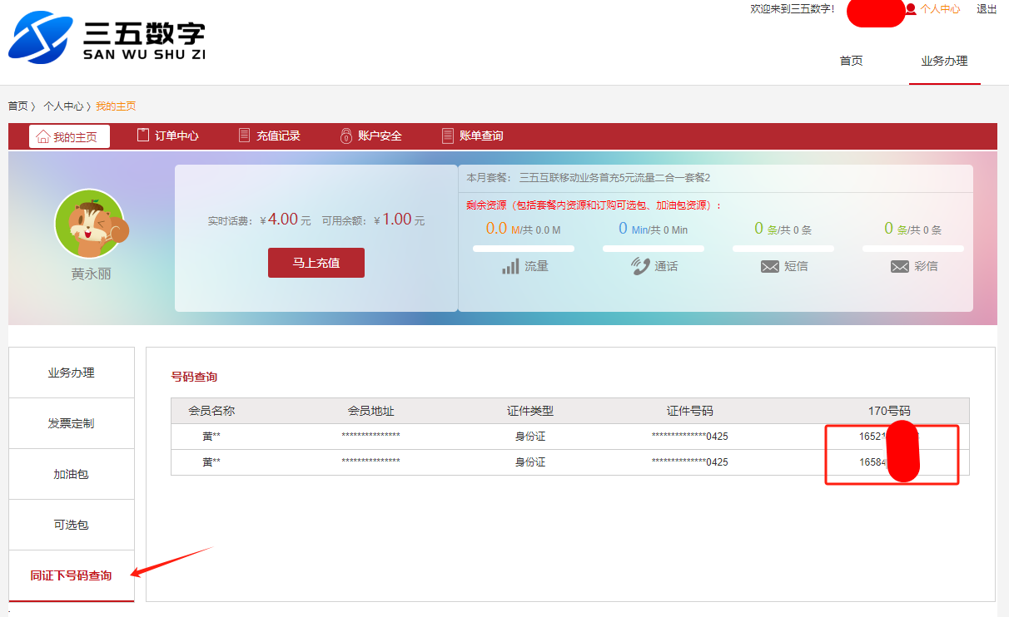Click the lock icon for 账户安全
Screen dimensions: 1009x617
(x=346, y=136)
